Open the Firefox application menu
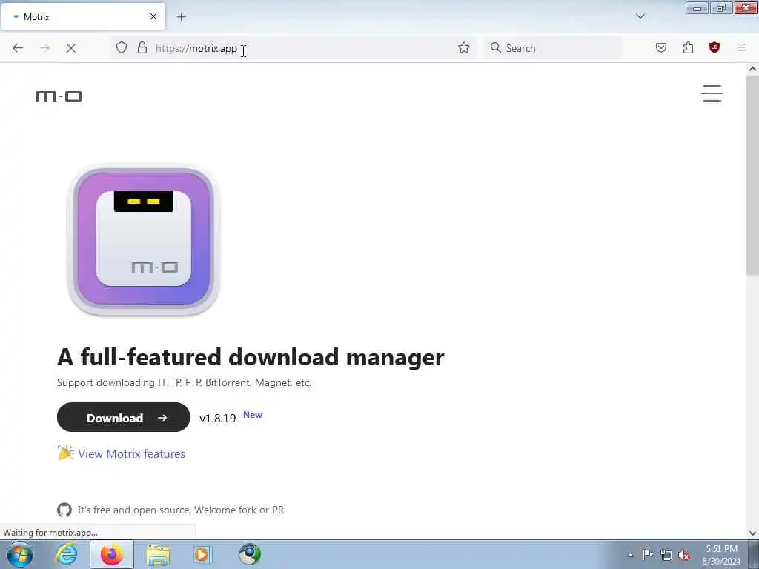 [x=741, y=47]
